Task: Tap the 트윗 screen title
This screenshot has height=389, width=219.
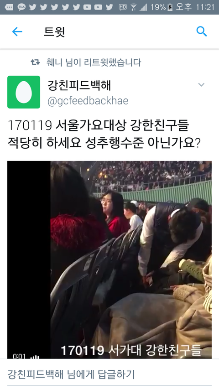Action: (54, 32)
